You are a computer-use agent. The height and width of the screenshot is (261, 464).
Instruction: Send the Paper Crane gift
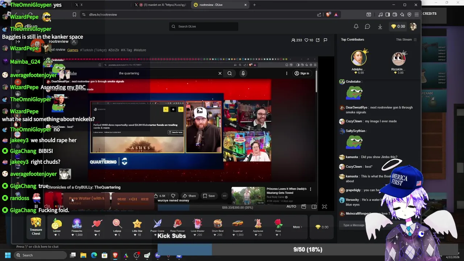tap(157, 228)
